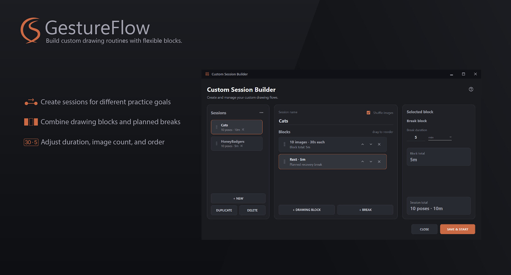Click the GestureFlow logo icon

(30, 30)
